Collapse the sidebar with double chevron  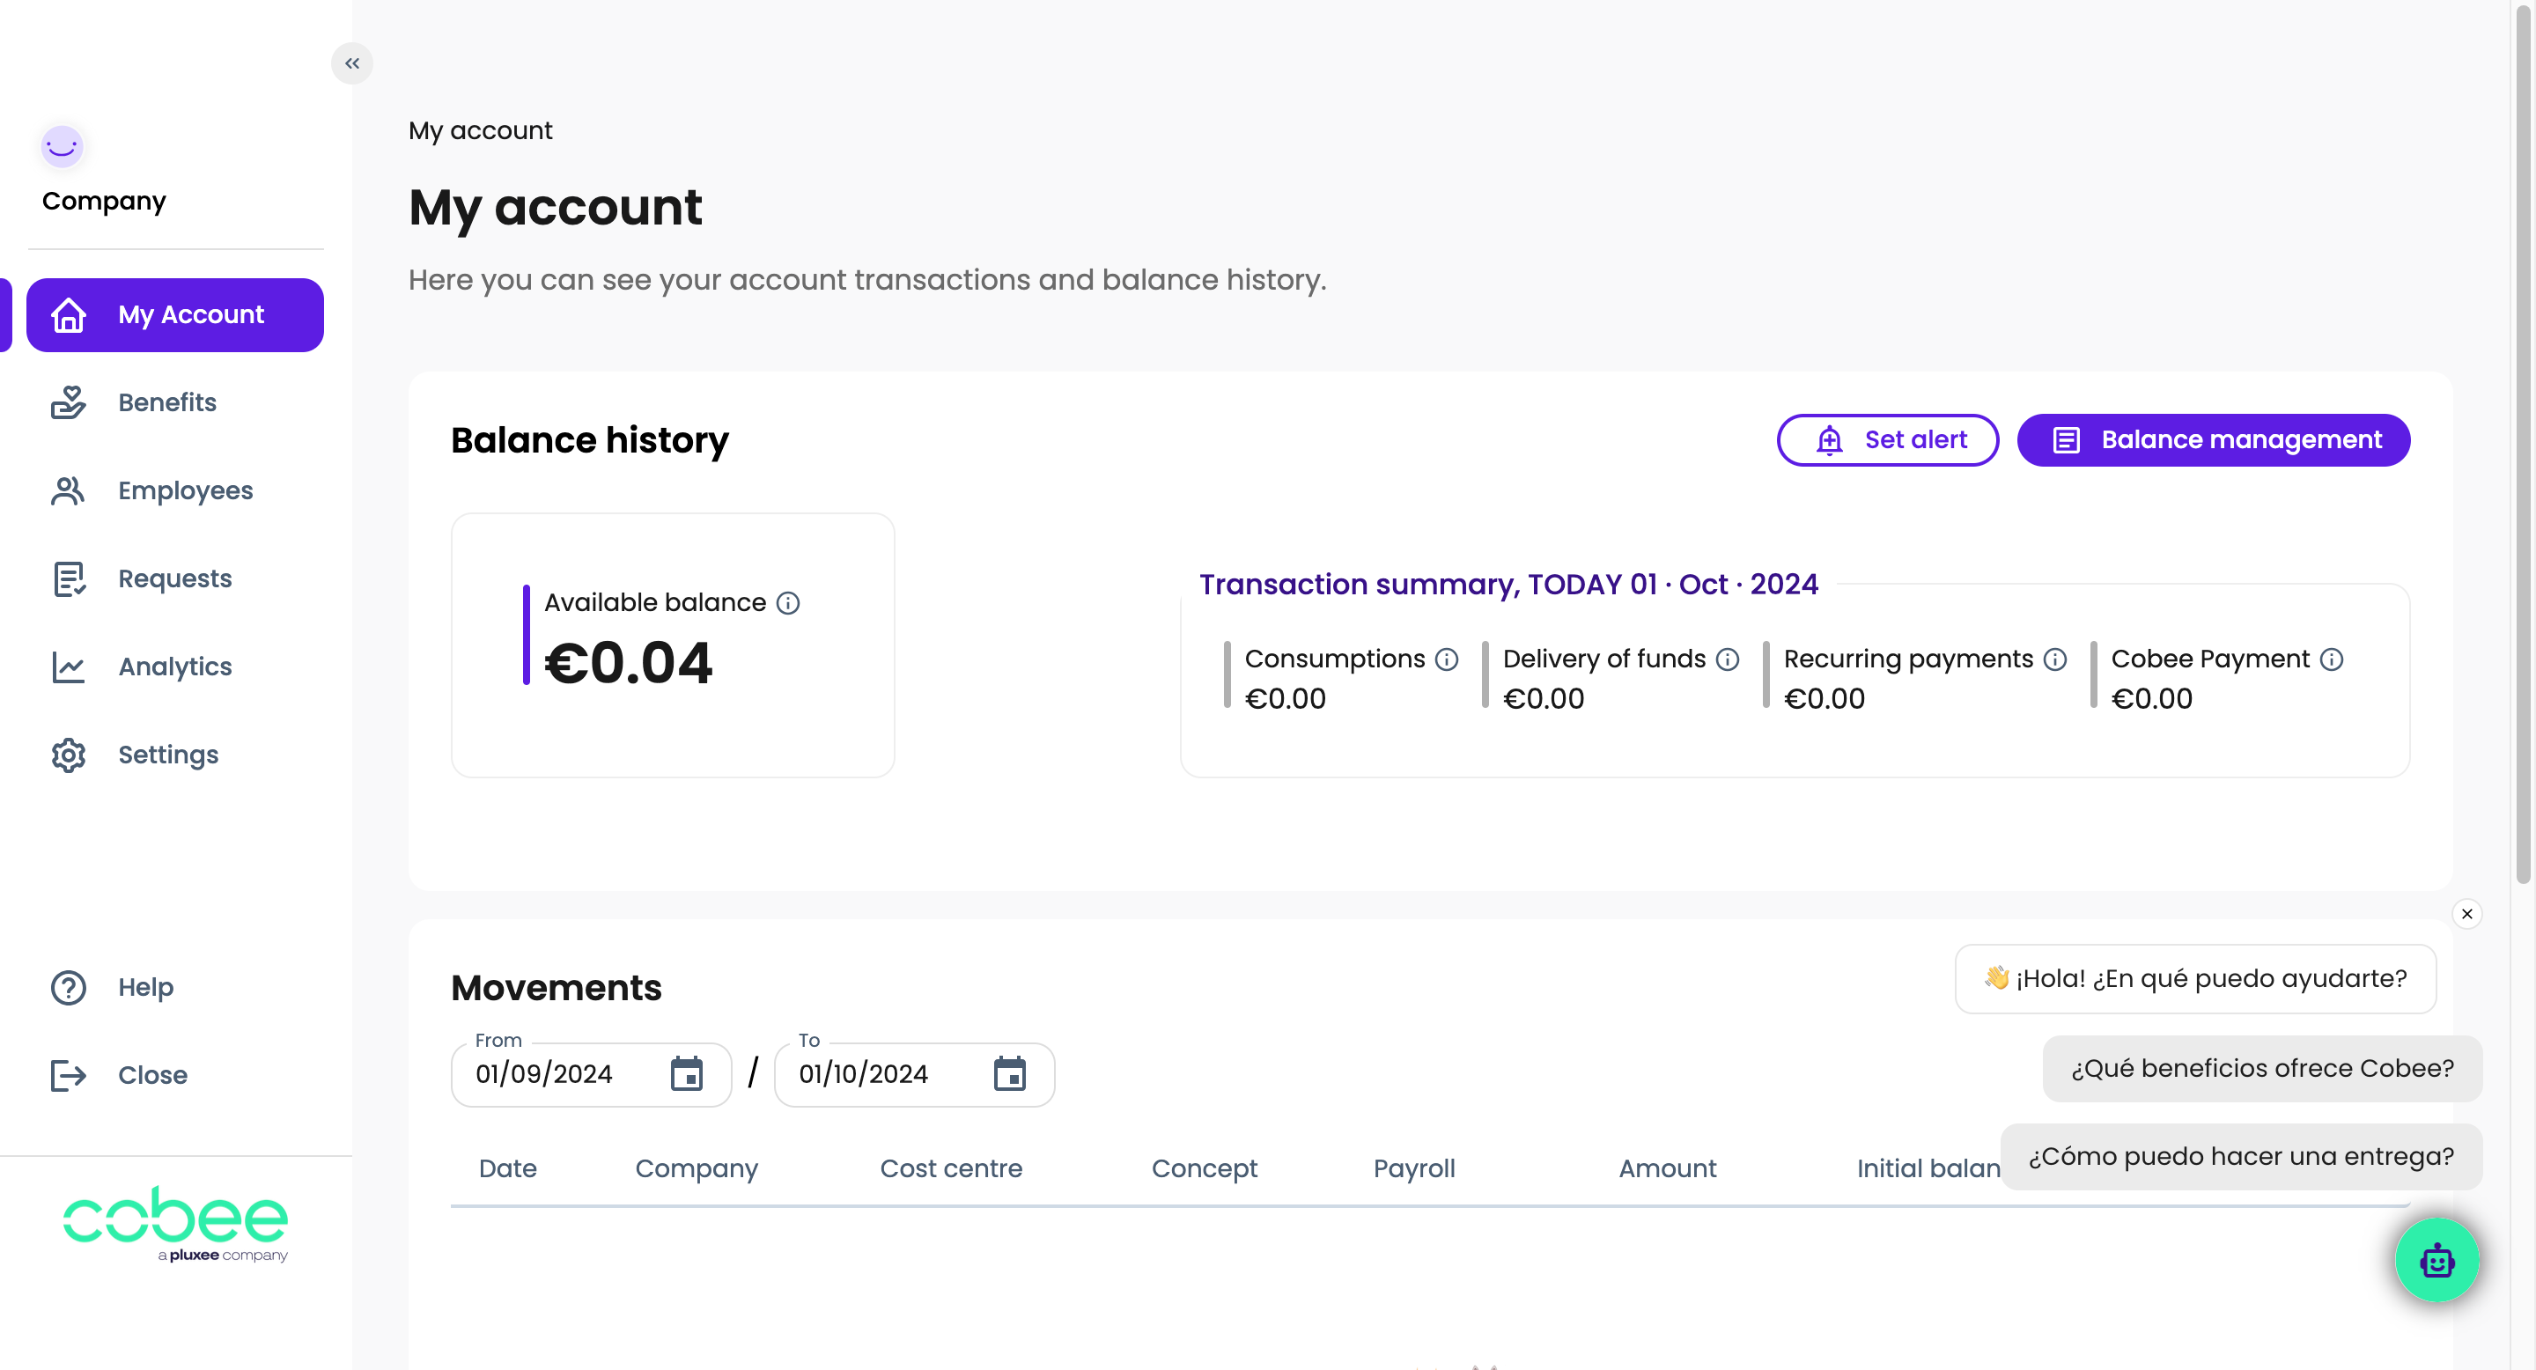point(351,63)
